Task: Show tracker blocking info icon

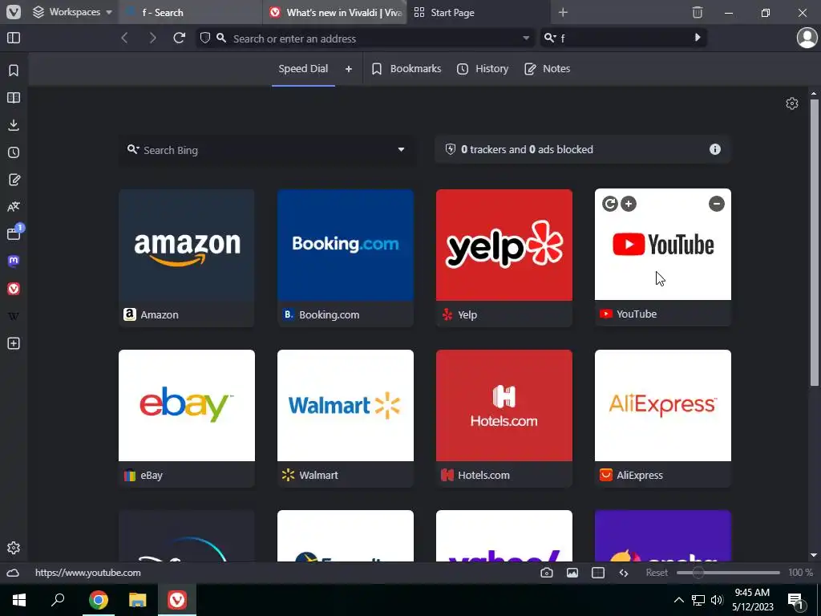Action: 714,149
